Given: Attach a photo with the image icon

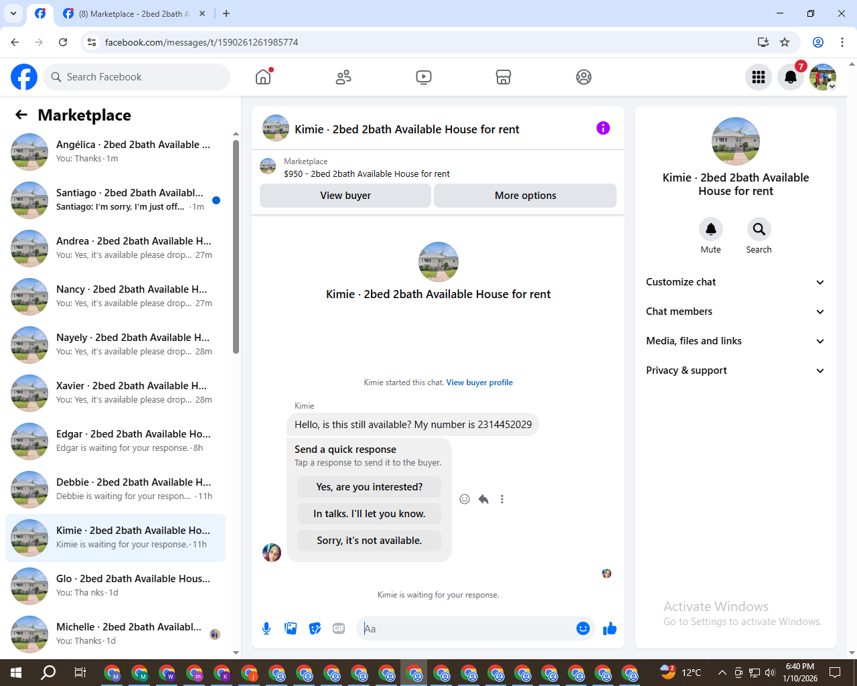Looking at the screenshot, I should point(291,628).
